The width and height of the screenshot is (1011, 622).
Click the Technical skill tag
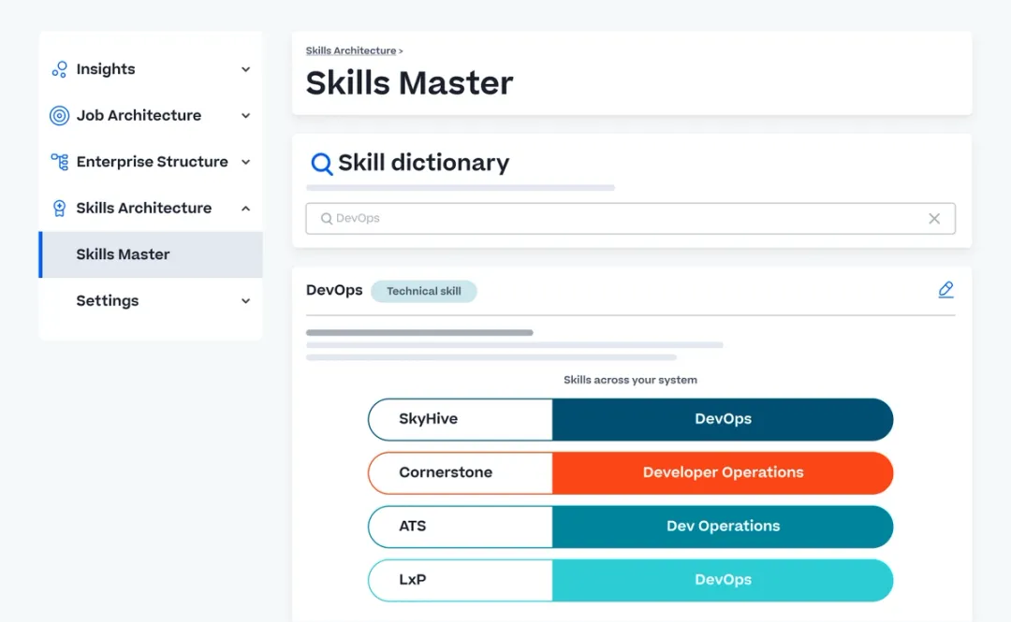coord(424,291)
